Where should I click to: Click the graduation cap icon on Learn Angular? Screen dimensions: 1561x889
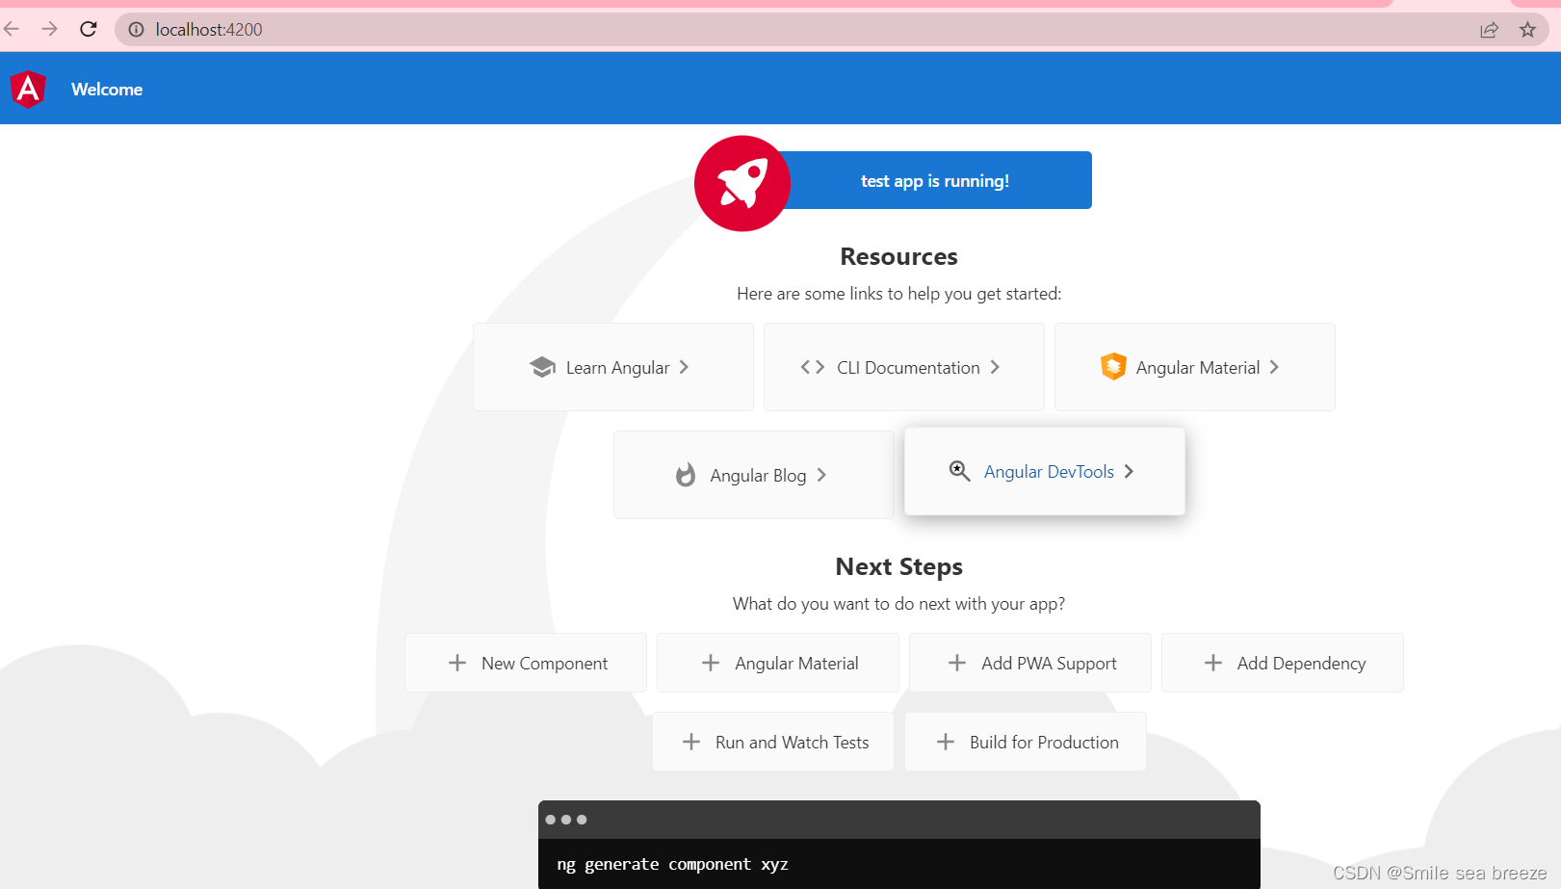click(x=543, y=367)
